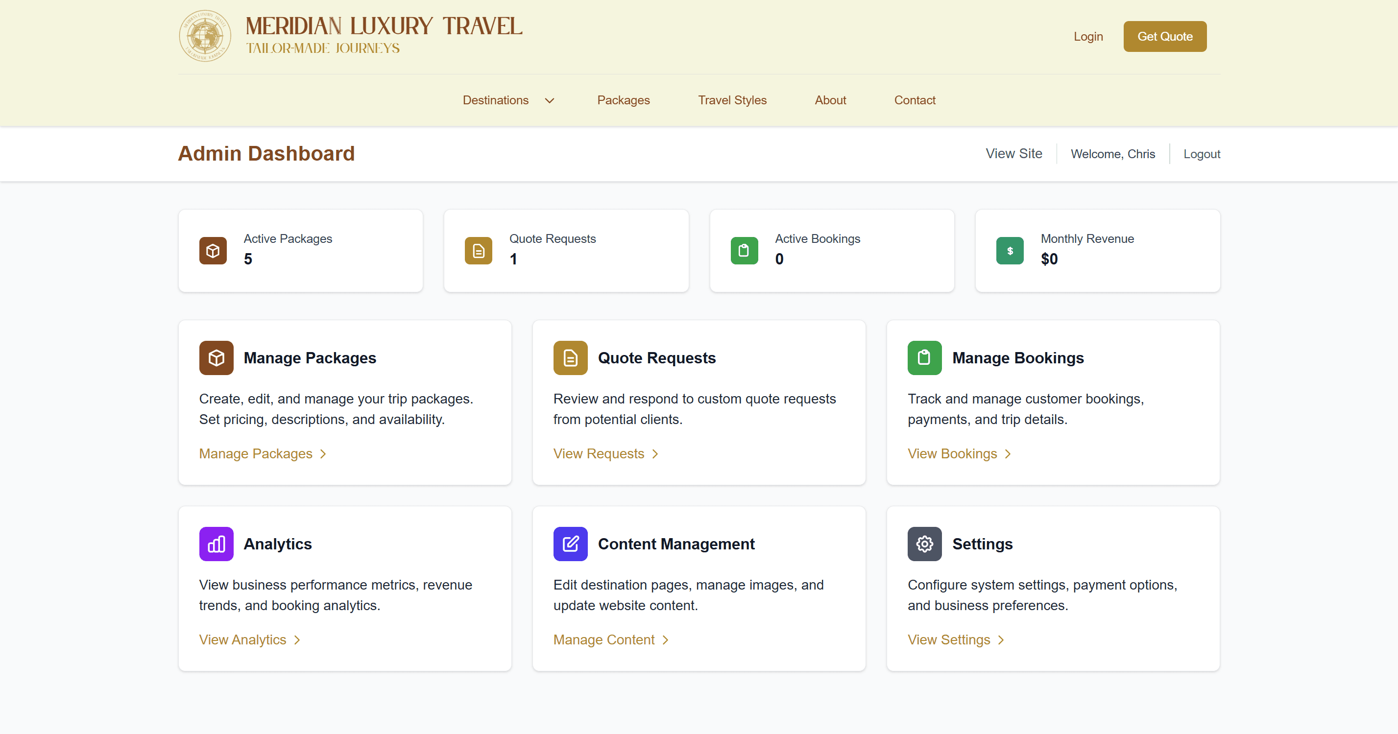Open the Packages menu item
The height and width of the screenshot is (734, 1398).
[x=623, y=100]
